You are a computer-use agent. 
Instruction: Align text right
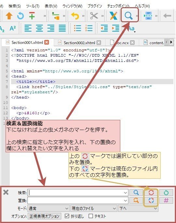coord(51,28)
